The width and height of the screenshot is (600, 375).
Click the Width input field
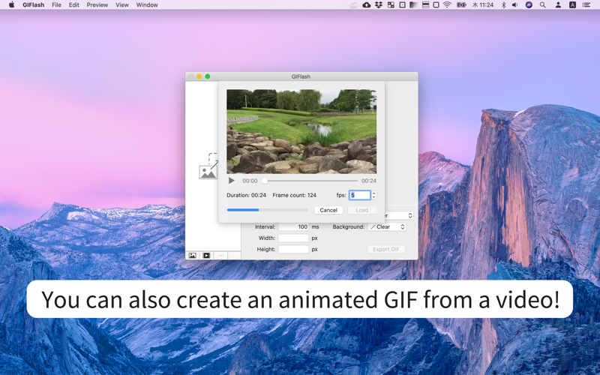(x=293, y=238)
